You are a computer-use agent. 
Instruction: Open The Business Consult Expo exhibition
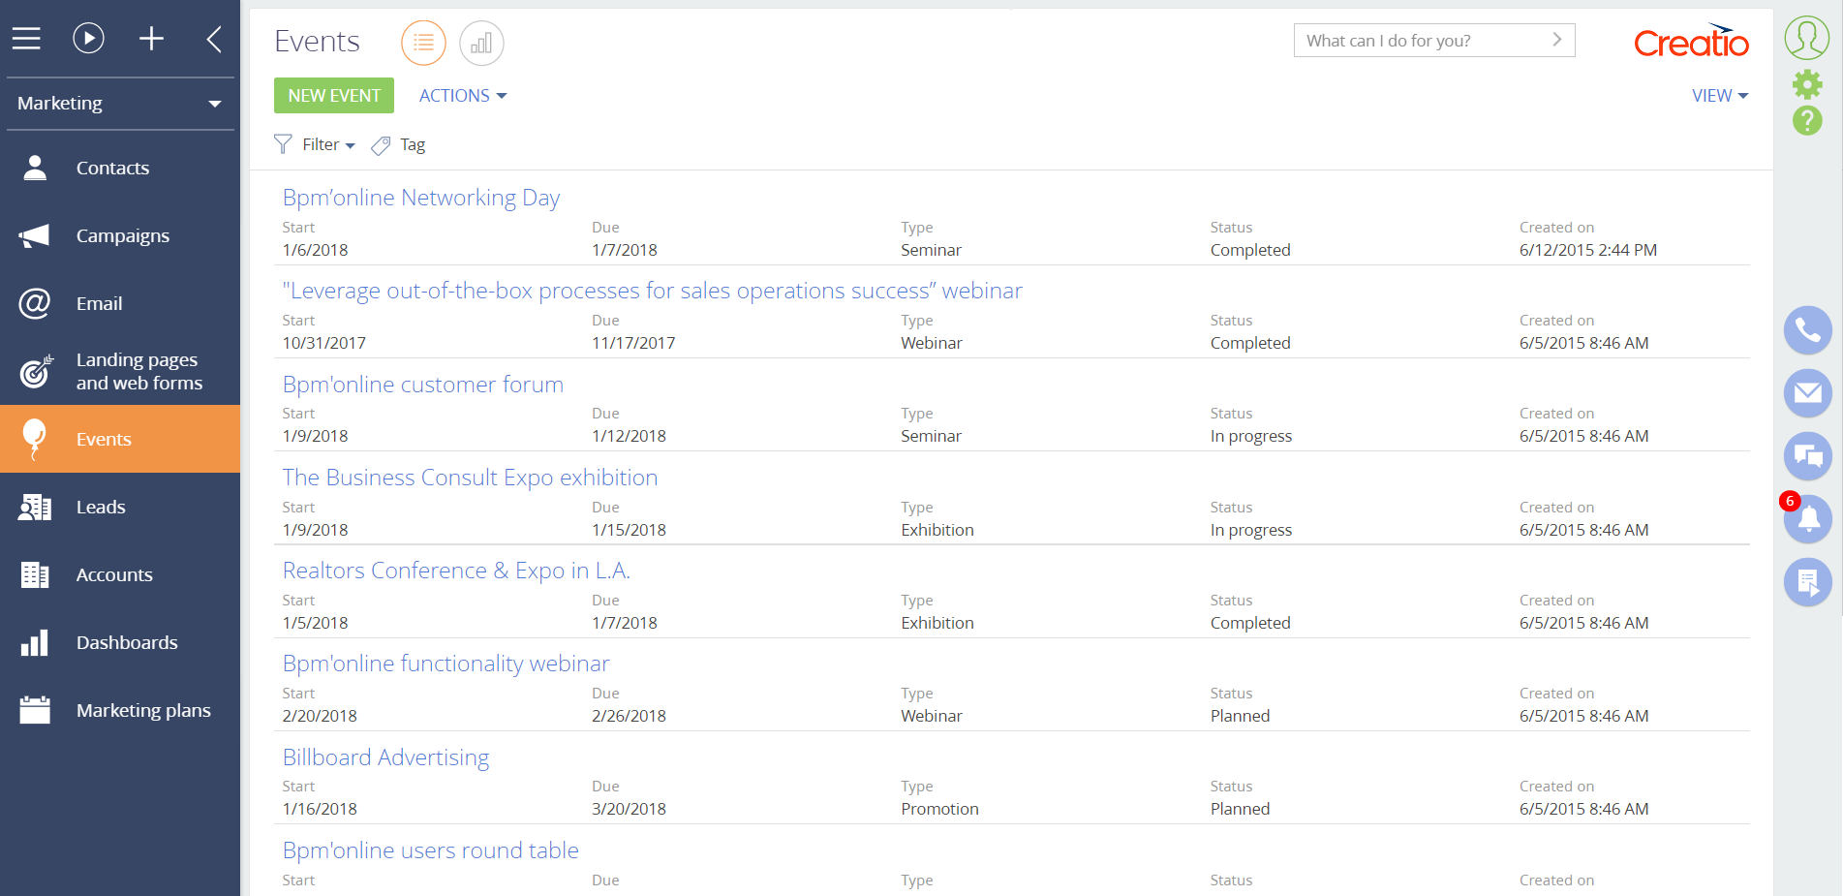click(x=470, y=478)
